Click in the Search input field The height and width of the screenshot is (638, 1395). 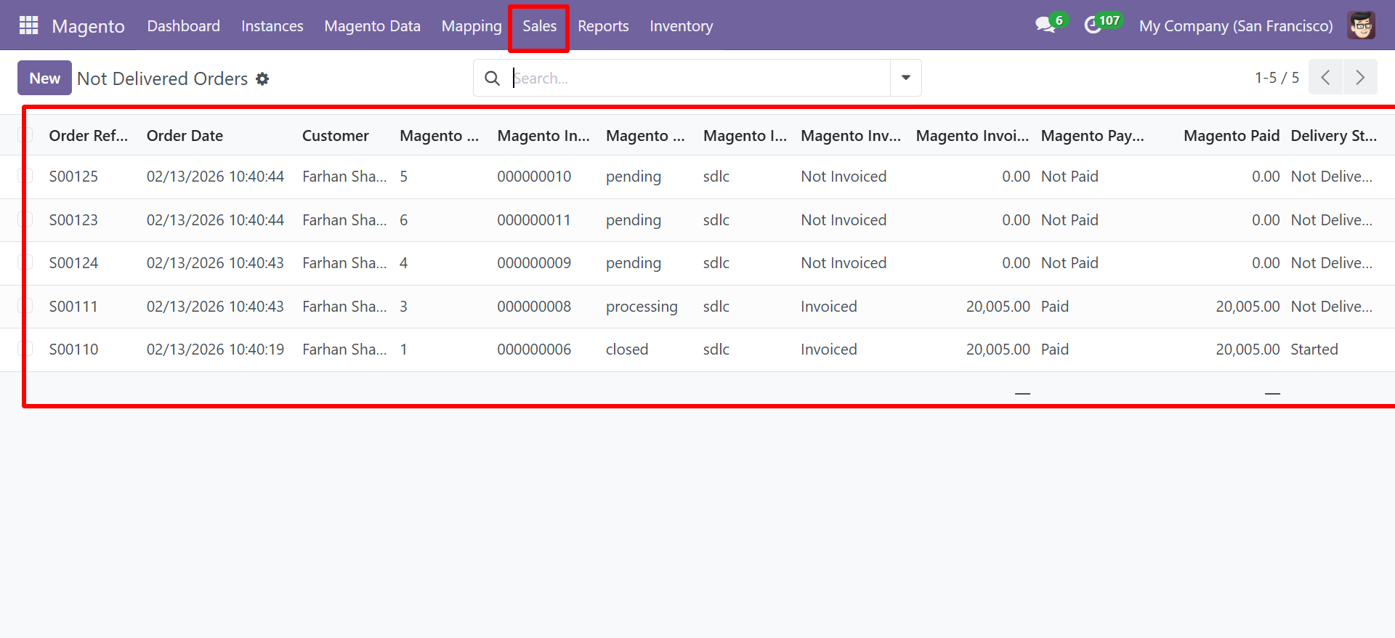(697, 78)
